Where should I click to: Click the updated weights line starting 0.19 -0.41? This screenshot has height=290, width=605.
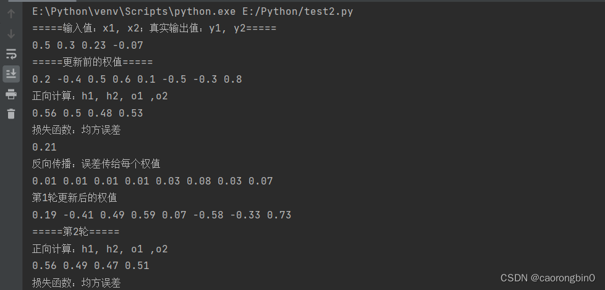162,215
